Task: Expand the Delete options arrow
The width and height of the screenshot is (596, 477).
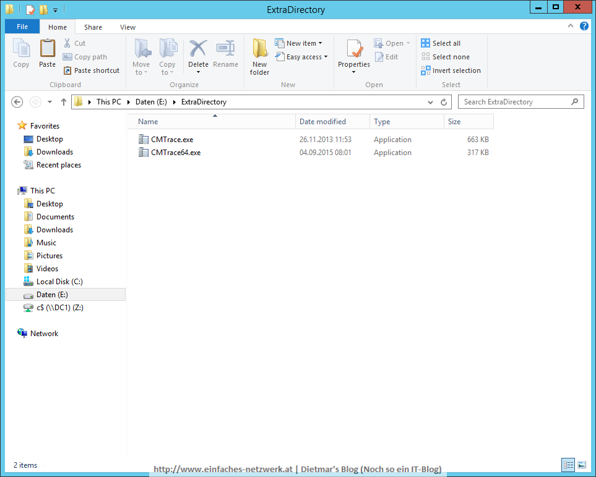Action: pyautogui.click(x=198, y=72)
